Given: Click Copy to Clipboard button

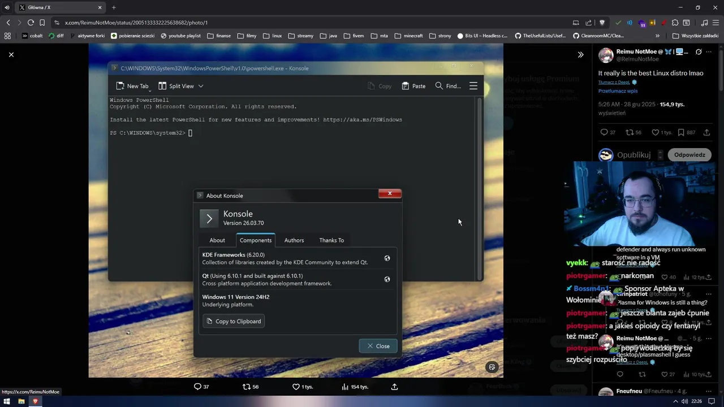Looking at the screenshot, I should (234, 321).
